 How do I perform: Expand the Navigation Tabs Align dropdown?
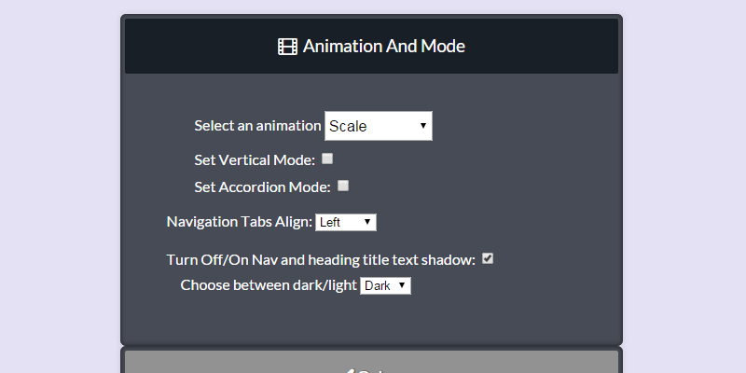[x=345, y=222]
